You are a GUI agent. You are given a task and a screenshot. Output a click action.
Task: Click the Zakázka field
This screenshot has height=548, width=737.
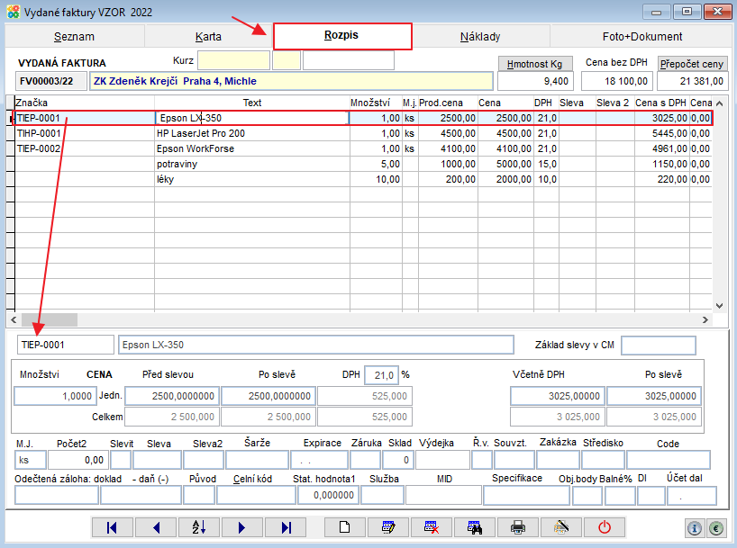[x=558, y=460]
